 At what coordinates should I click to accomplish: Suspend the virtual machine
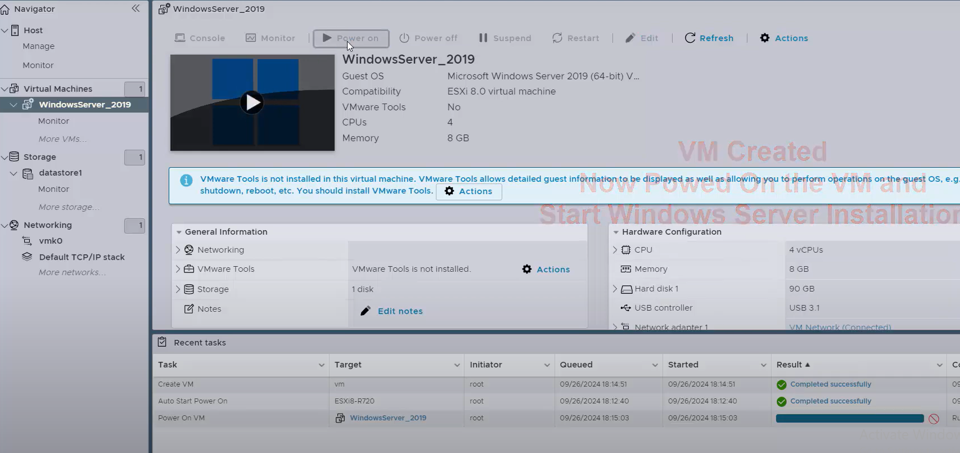pyautogui.click(x=505, y=38)
